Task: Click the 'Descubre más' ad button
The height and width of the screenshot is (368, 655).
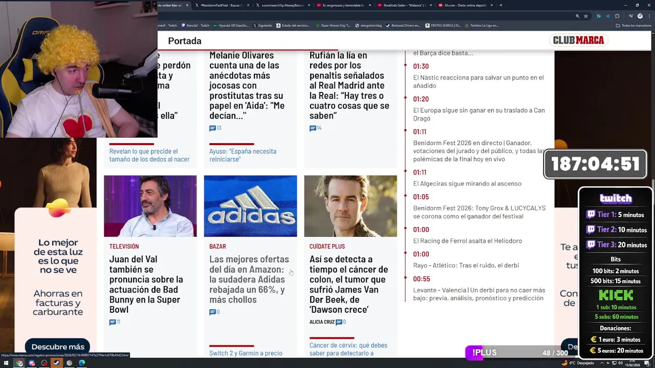Action: pos(58,347)
